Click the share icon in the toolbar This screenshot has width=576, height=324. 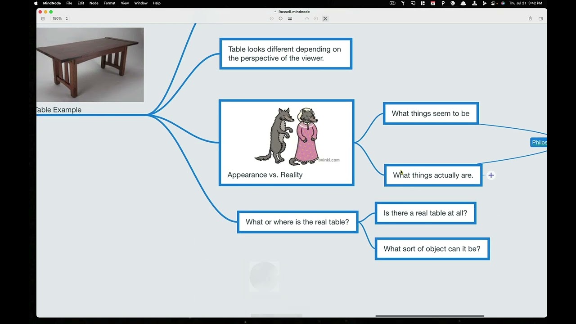click(x=530, y=18)
